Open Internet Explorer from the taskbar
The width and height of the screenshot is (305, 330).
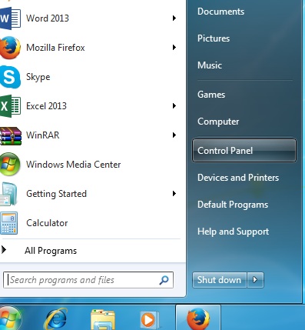click(55, 319)
